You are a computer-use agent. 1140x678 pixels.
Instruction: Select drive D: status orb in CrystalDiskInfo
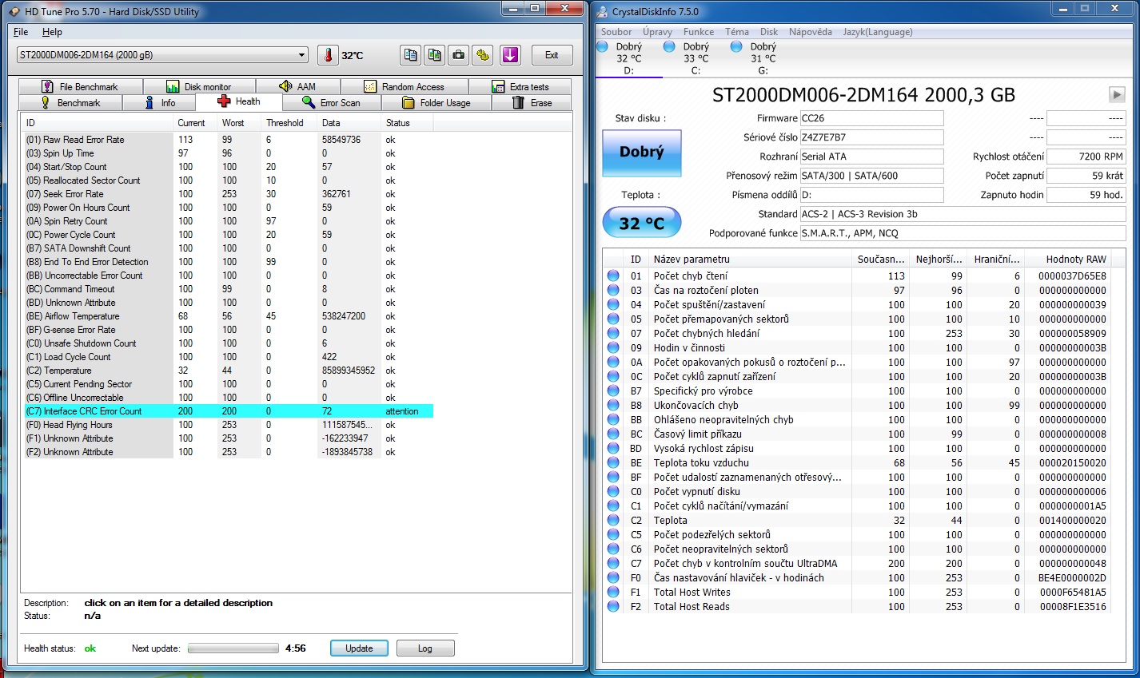(x=603, y=47)
